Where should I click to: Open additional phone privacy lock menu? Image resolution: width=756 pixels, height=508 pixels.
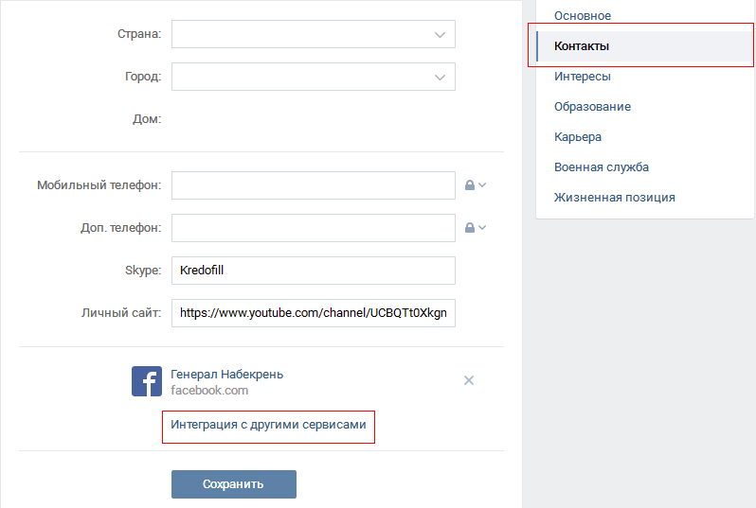tap(475, 227)
